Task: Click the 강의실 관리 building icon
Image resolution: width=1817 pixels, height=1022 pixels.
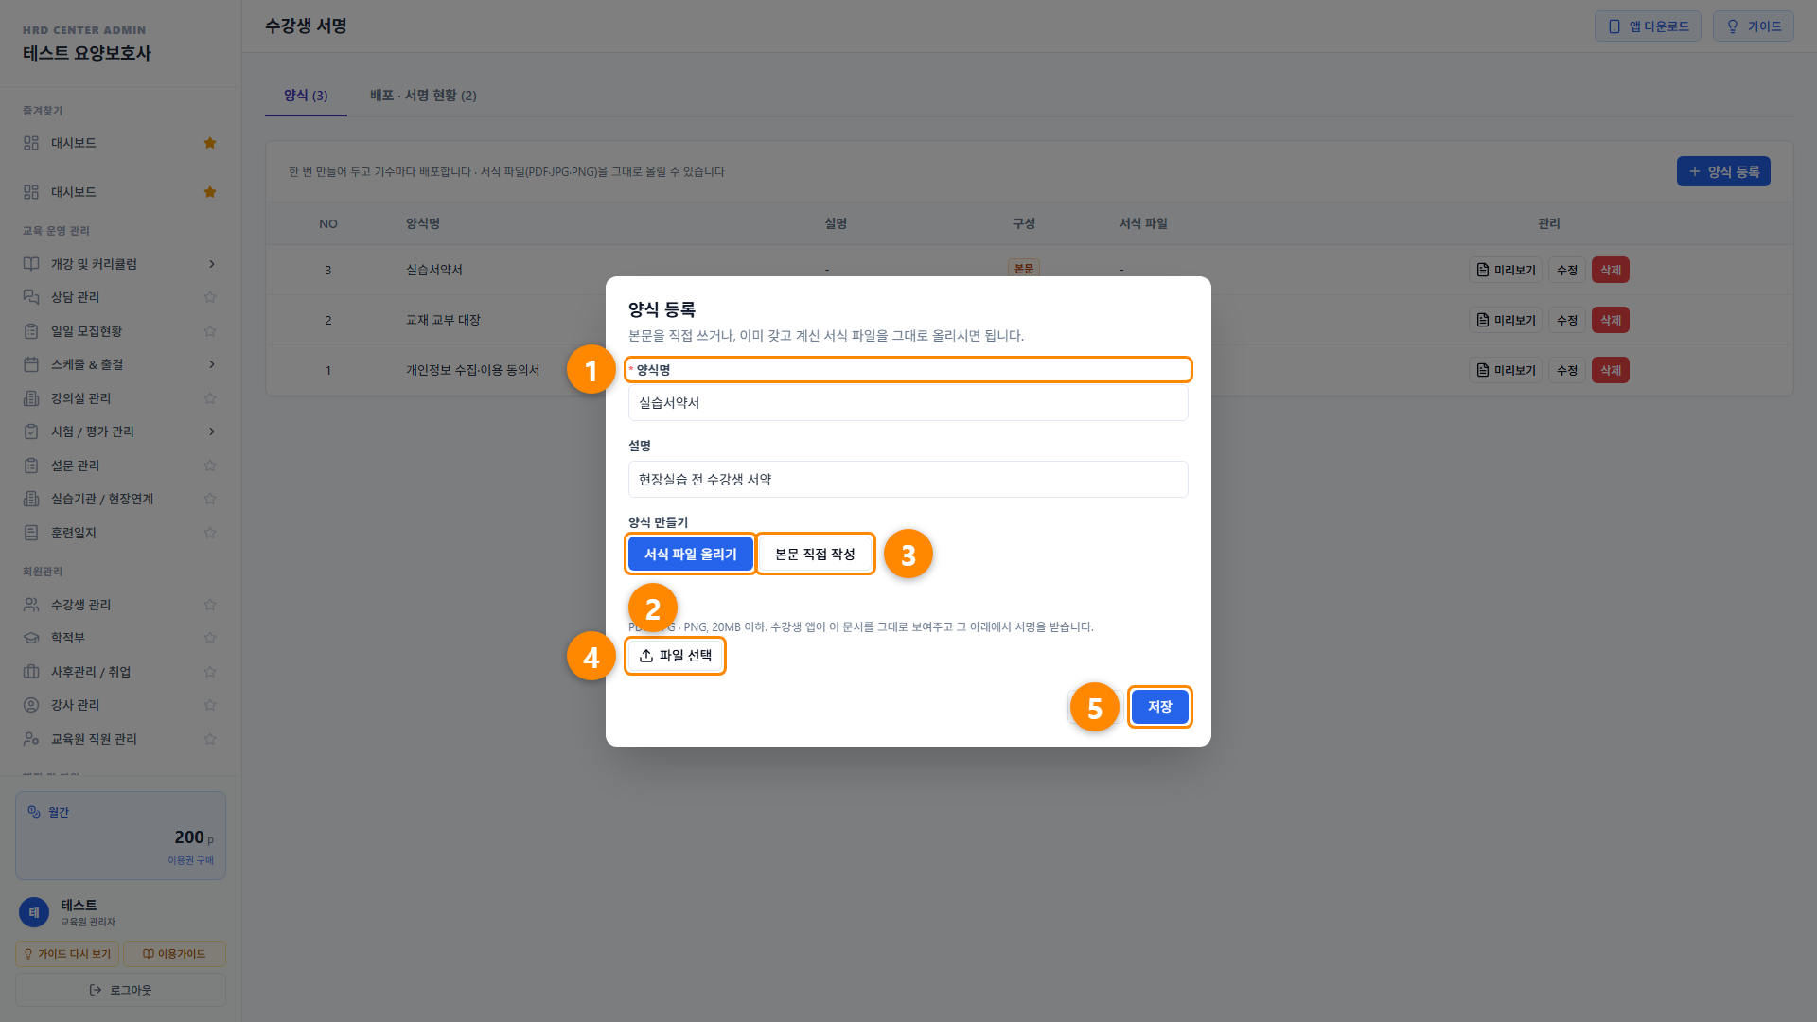Action: click(31, 398)
